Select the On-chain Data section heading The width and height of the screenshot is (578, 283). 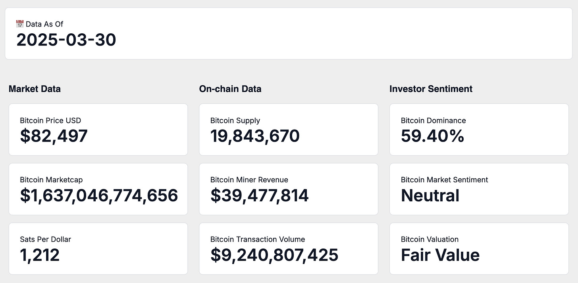230,89
